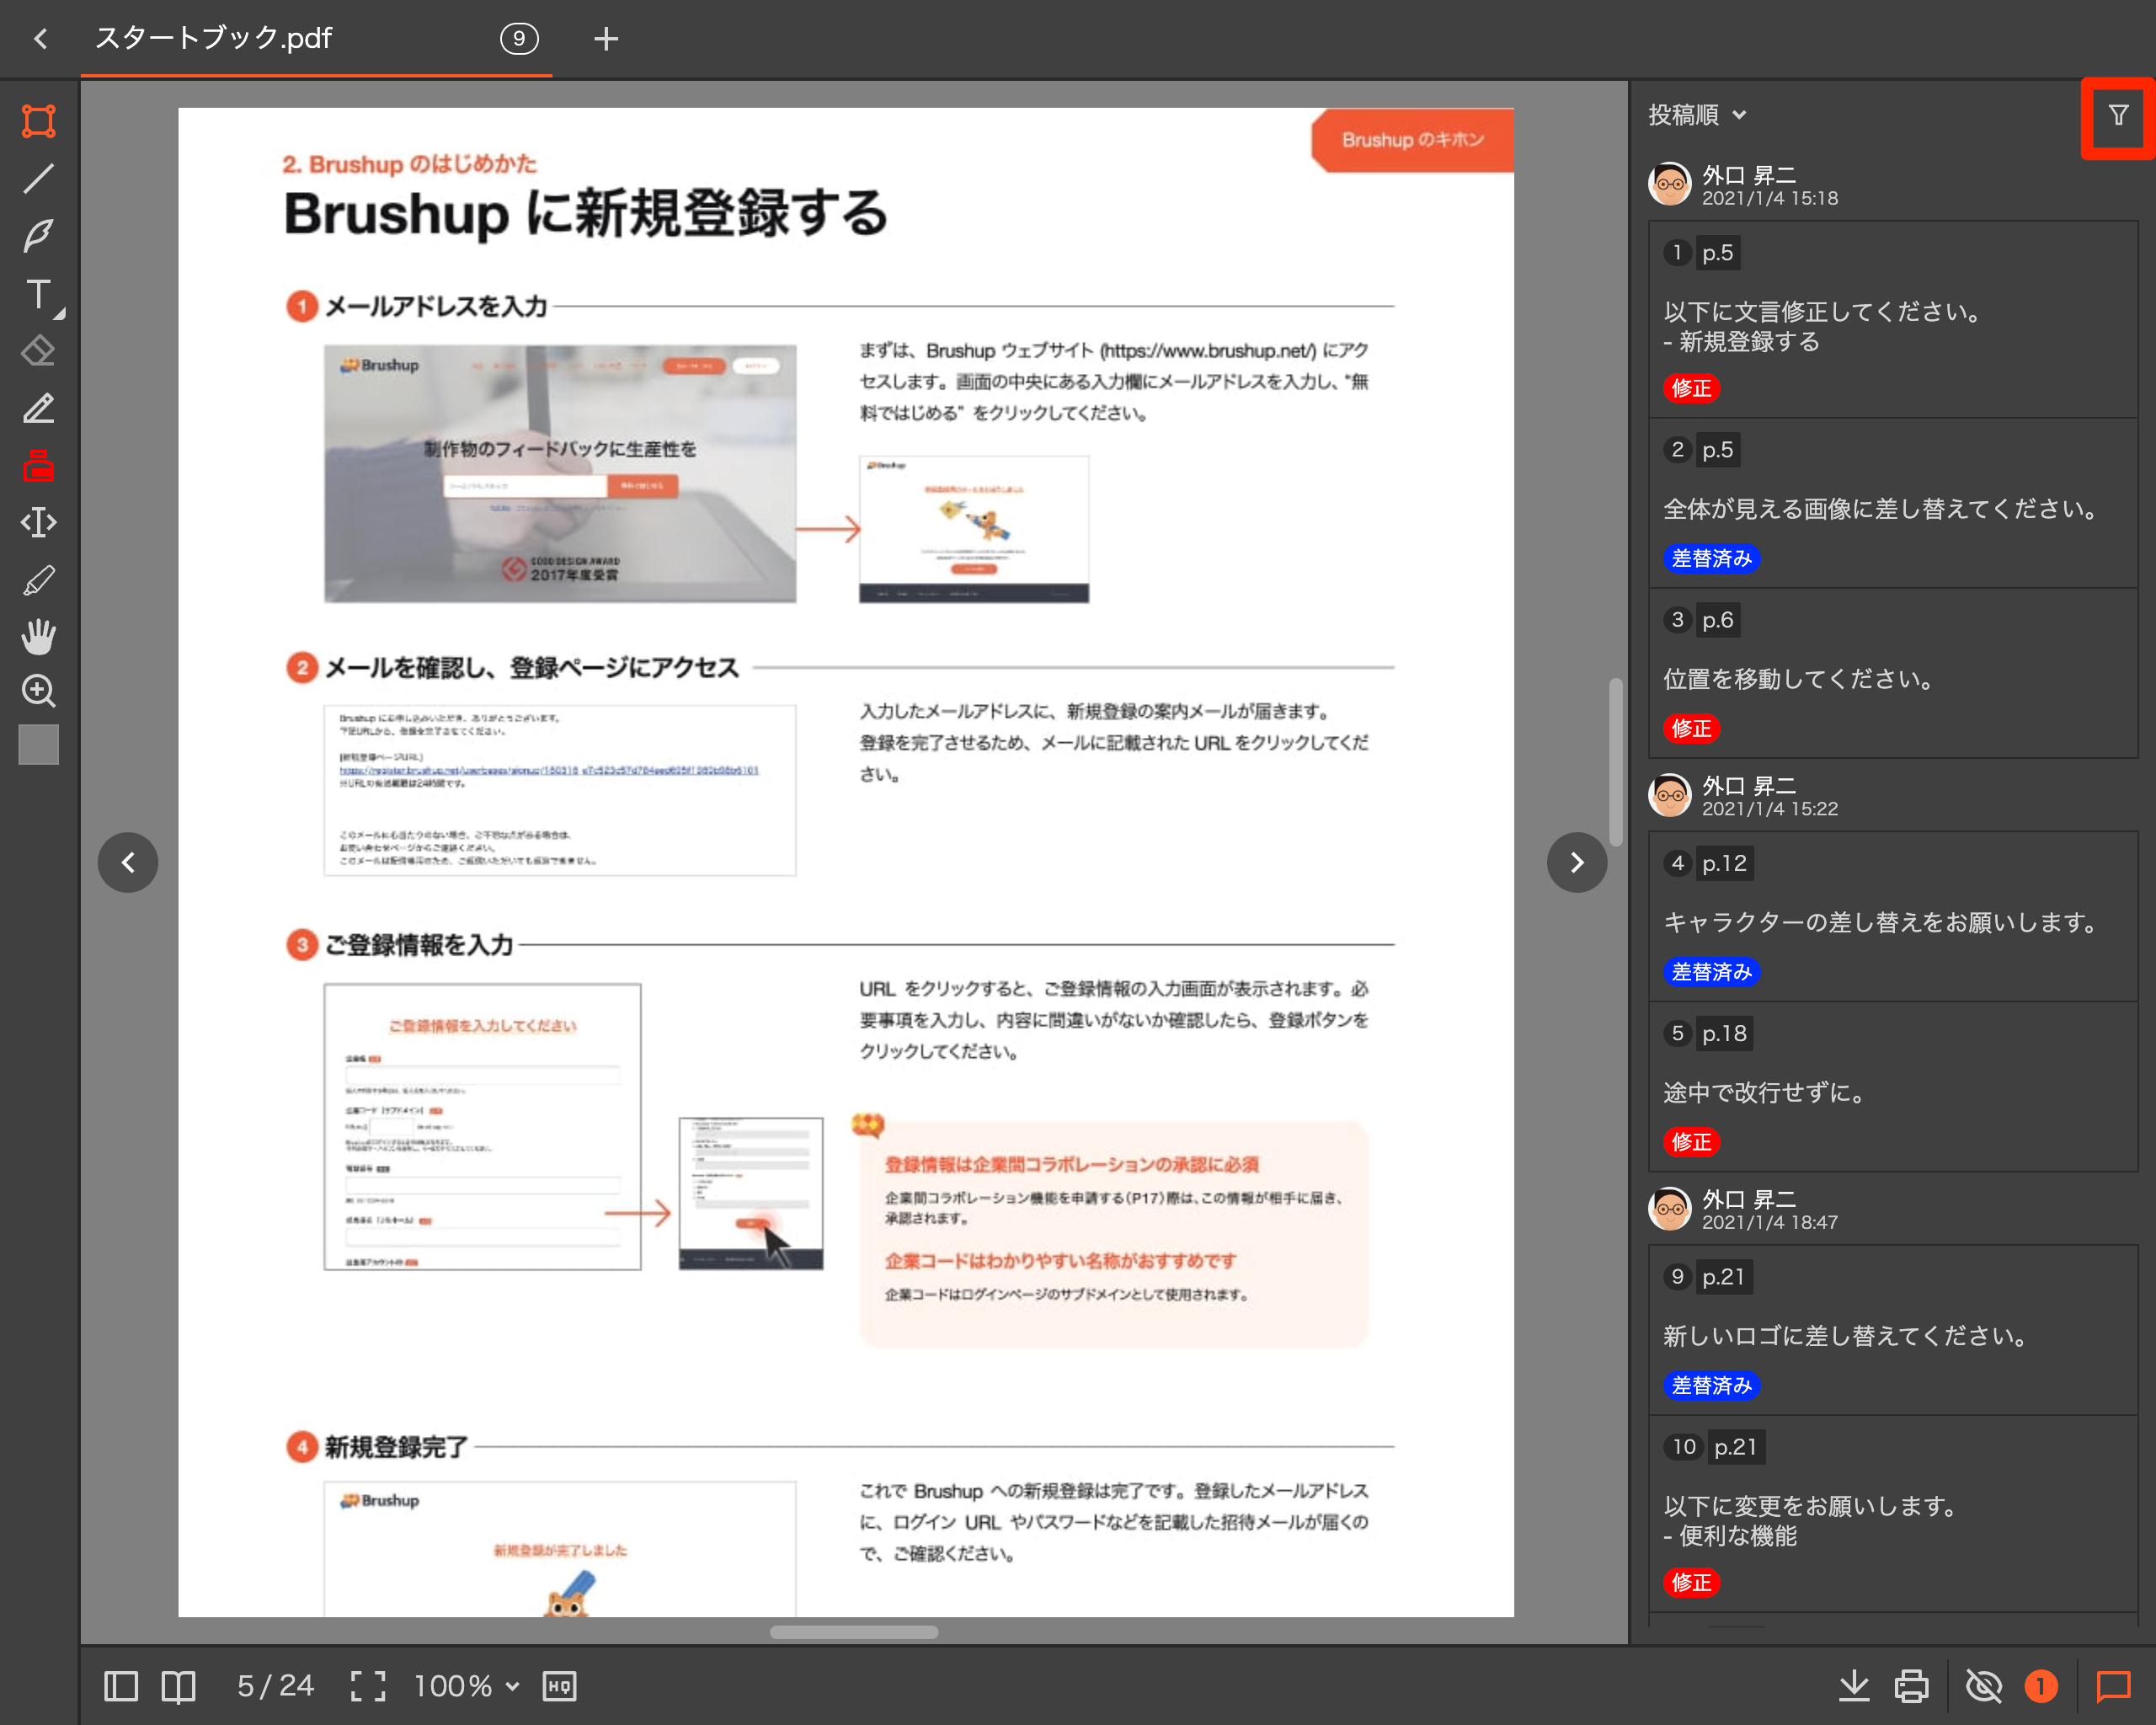Click the Brushup website screenshot image
This screenshot has height=1725, width=2156.
(560, 474)
